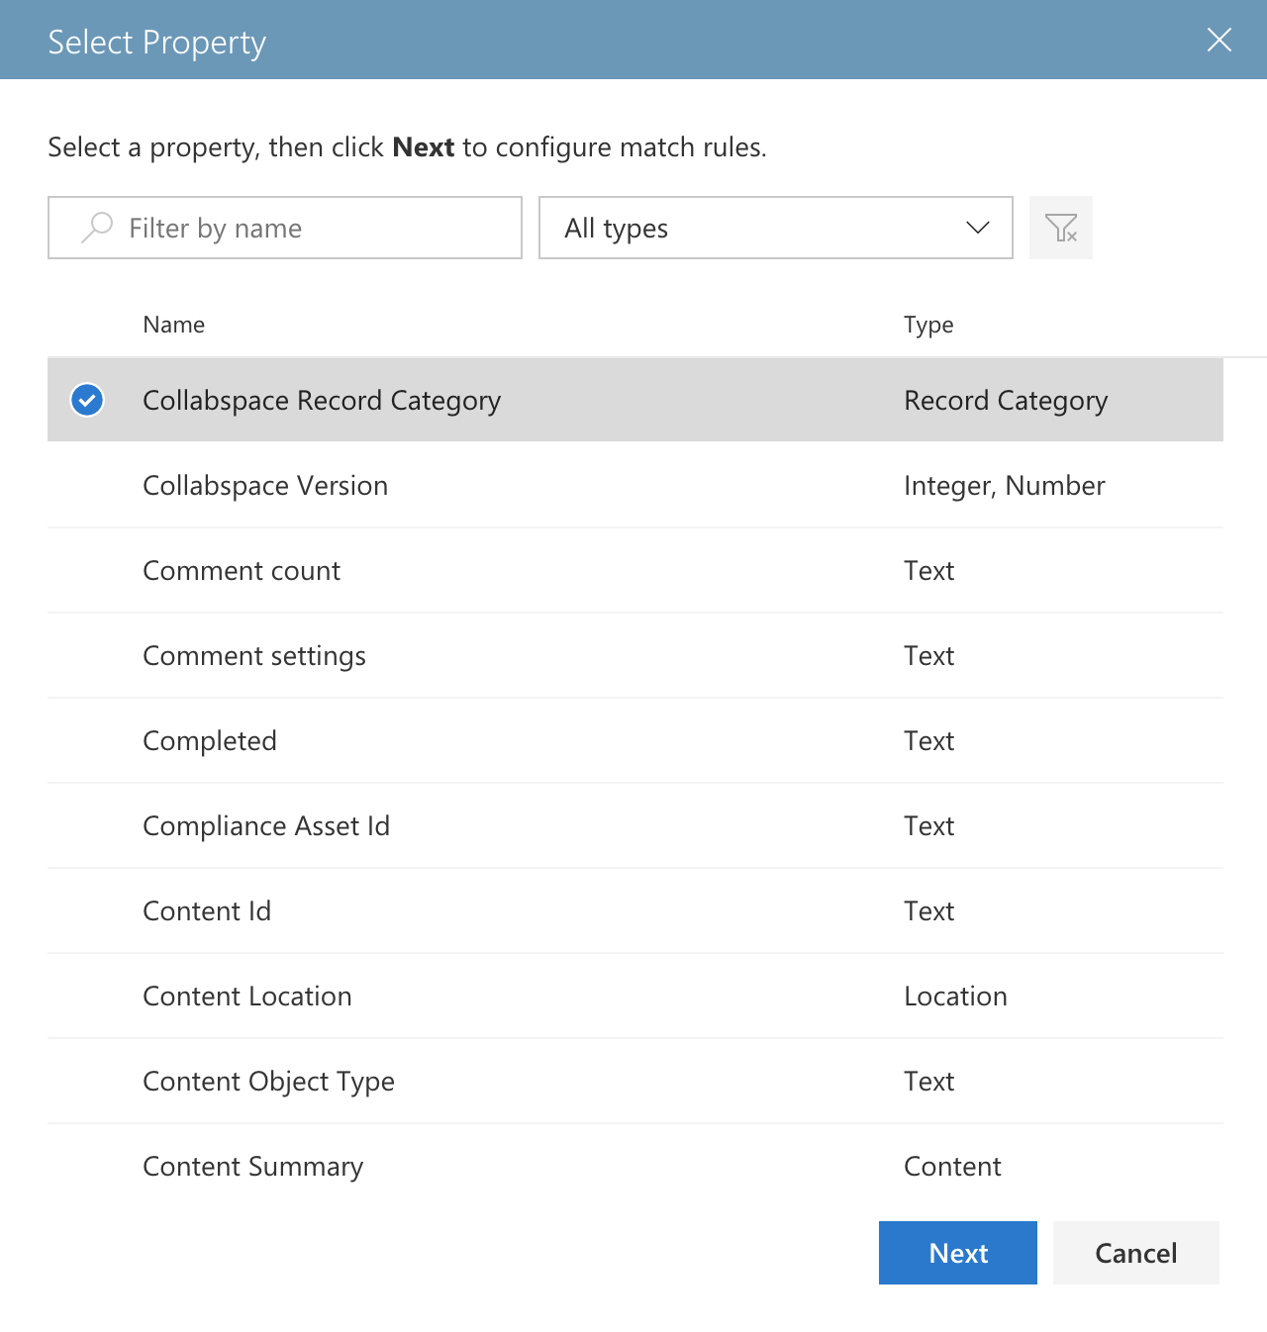Click Text type in Content Object Type row

click(928, 1081)
